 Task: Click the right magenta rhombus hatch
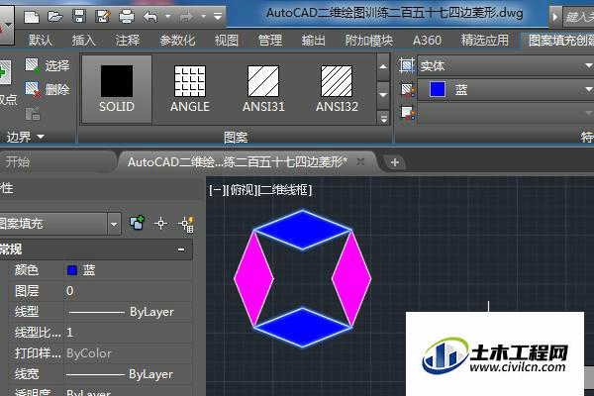[x=351, y=278]
